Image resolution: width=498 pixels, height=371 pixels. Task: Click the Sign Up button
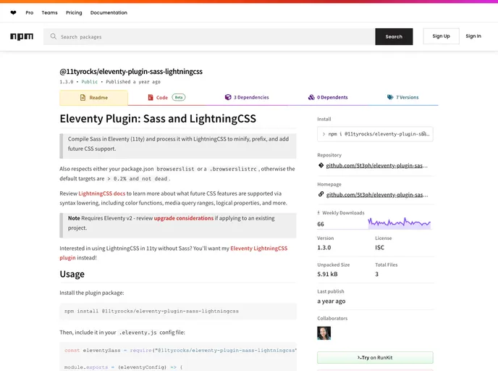point(441,36)
